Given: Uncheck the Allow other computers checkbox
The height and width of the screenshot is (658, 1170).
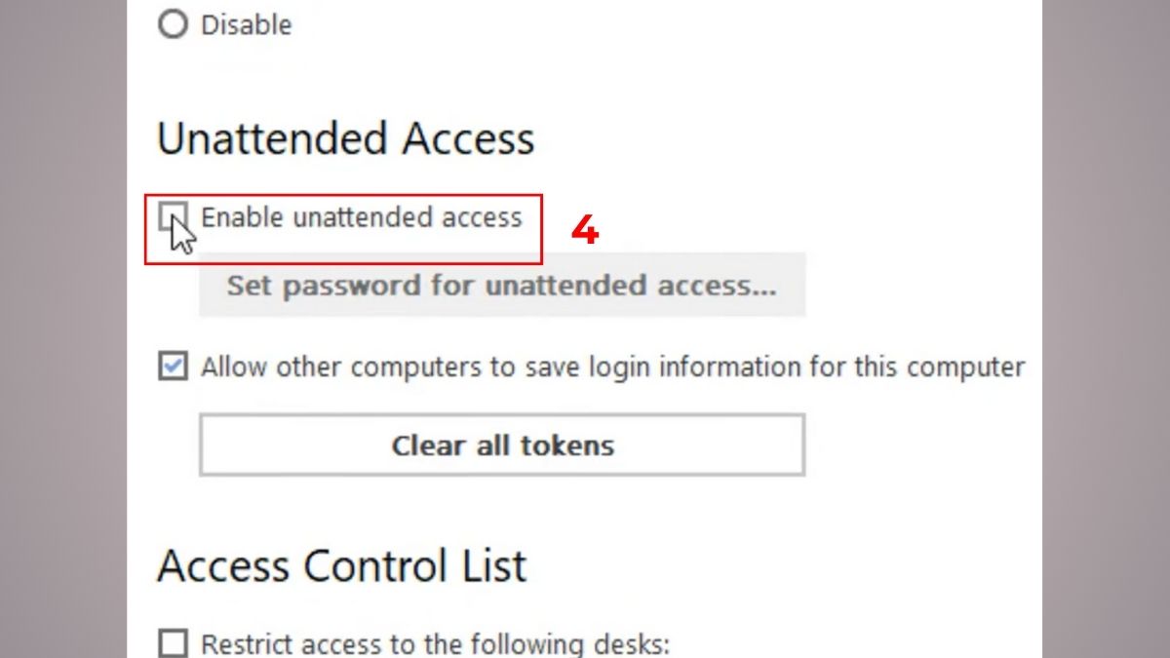Looking at the screenshot, I should tap(173, 368).
